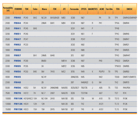Open the FW44 material link
The image size is (138, 116).
point(17,23)
